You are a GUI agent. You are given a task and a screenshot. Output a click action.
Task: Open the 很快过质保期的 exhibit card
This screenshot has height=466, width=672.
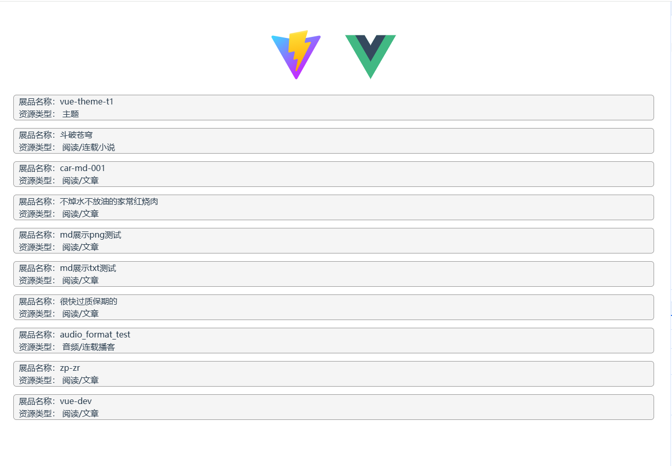pos(333,307)
